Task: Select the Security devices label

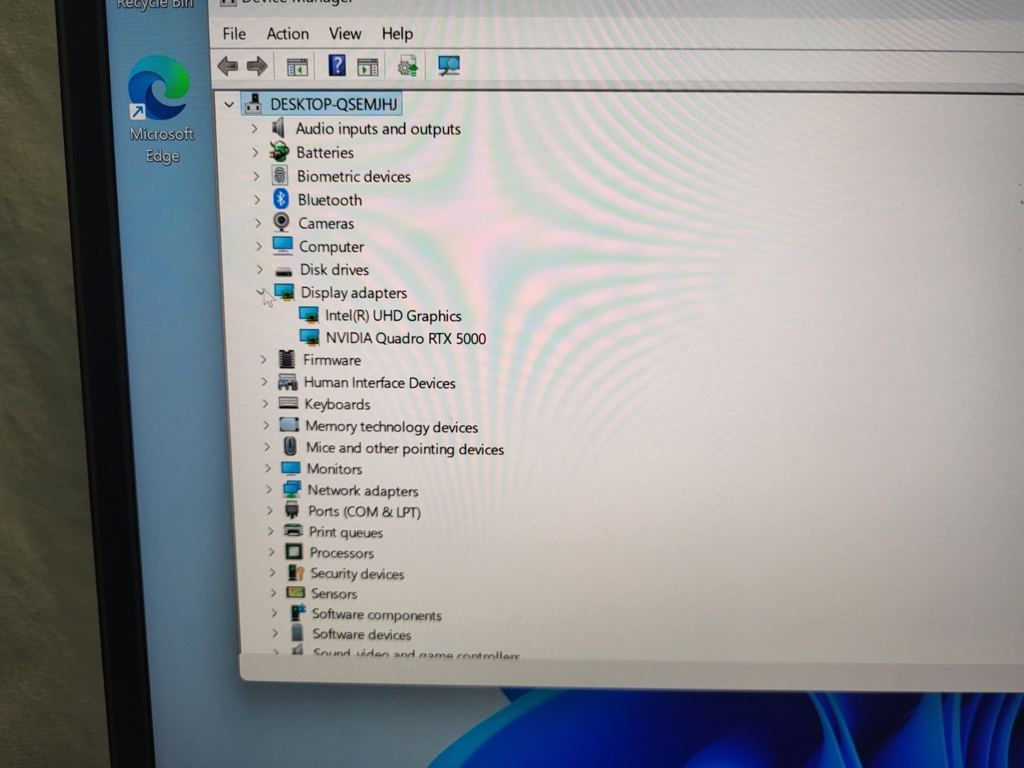Action: [357, 574]
